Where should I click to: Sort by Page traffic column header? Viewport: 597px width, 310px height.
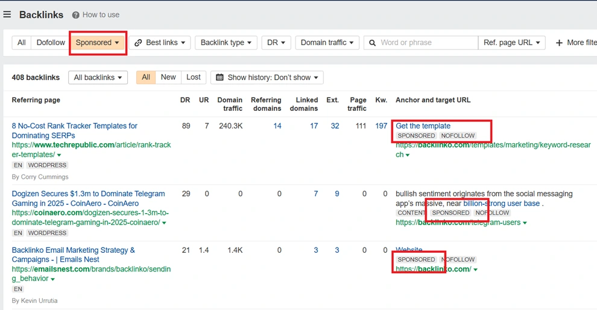click(x=357, y=104)
